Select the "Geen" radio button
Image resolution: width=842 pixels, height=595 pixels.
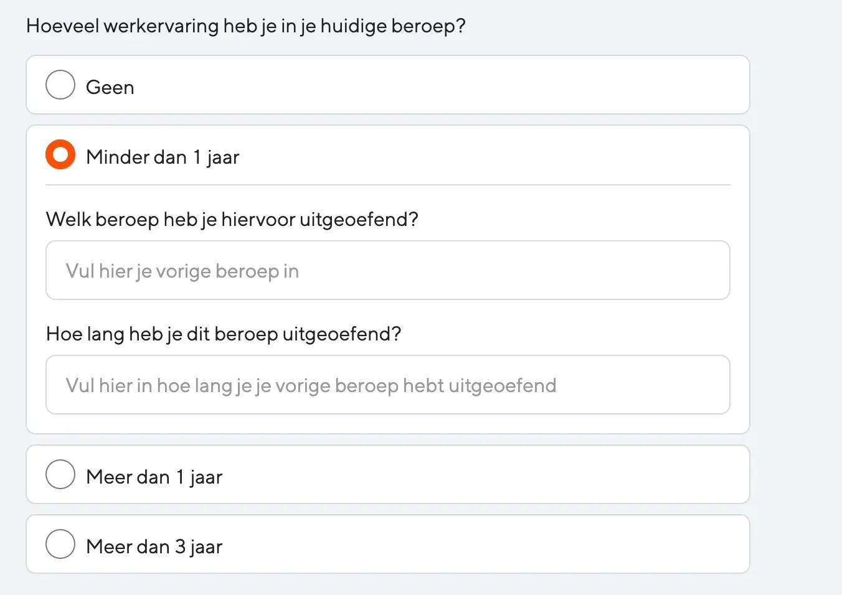click(60, 85)
